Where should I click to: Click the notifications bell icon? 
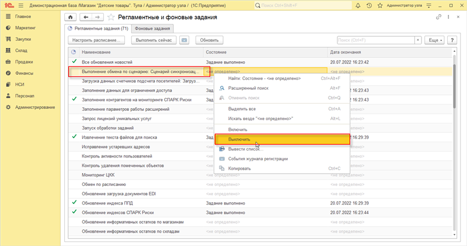(357, 5)
